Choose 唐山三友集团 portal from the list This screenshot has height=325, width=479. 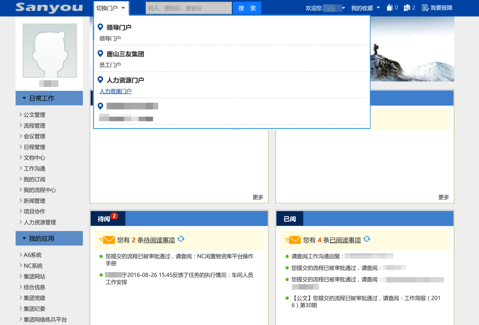125,54
